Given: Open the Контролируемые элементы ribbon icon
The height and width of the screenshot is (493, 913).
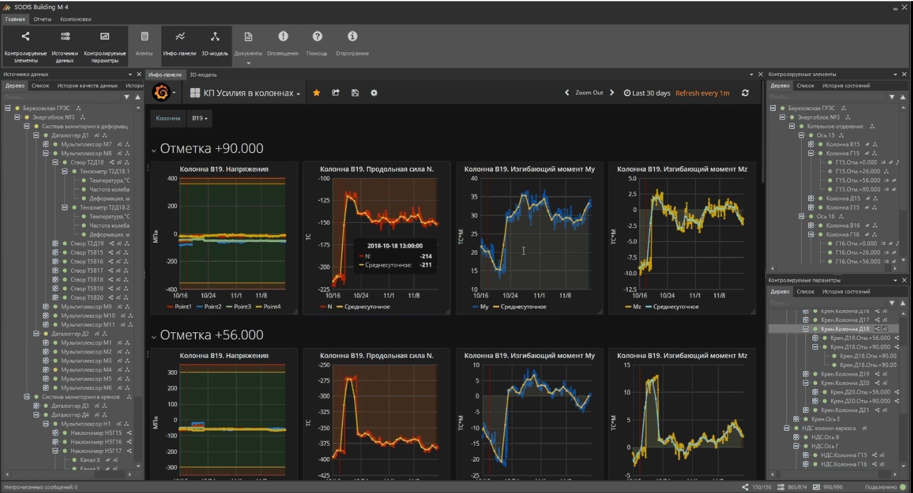Looking at the screenshot, I should click(x=26, y=37).
